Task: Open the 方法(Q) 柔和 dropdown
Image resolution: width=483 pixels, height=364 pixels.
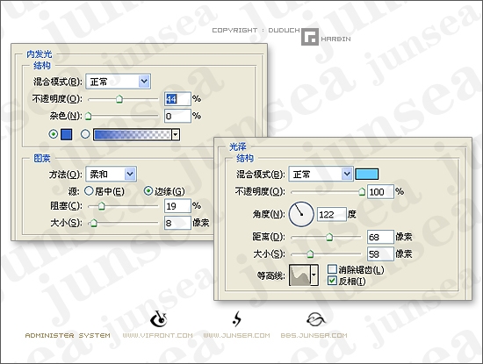Action: point(112,175)
